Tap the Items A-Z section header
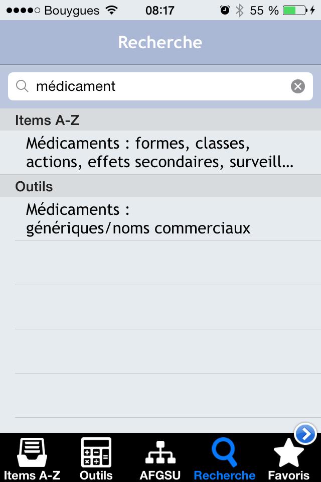 (x=160, y=120)
